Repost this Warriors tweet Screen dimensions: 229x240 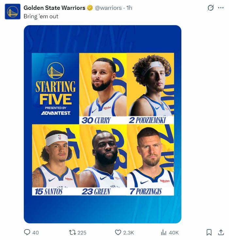(73, 232)
